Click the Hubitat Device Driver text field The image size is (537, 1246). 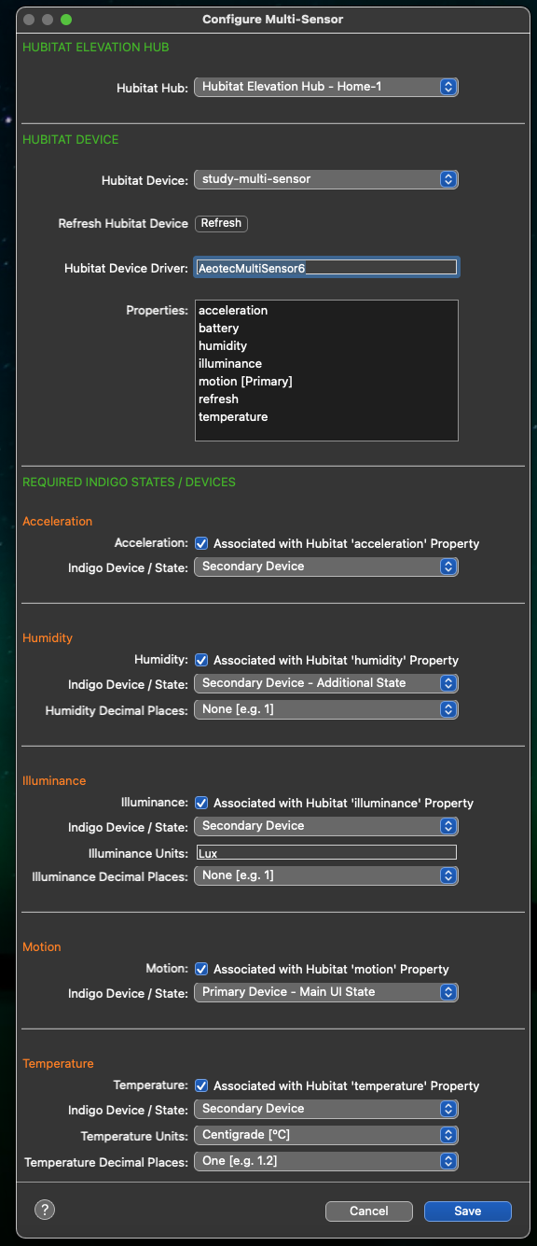tap(326, 268)
